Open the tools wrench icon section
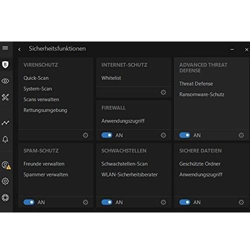 pyautogui.click(x=5, y=97)
